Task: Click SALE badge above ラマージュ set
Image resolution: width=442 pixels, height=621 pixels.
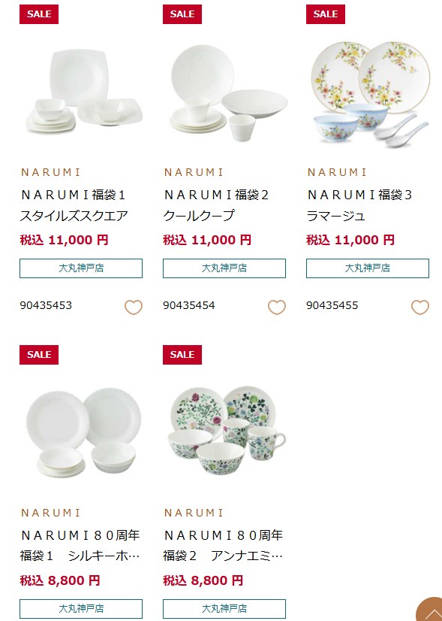Action: pyautogui.click(x=326, y=14)
